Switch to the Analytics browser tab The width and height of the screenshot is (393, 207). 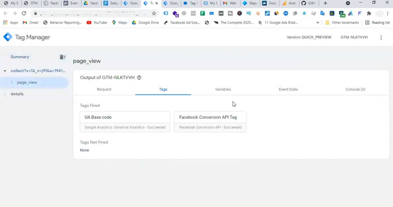(x=289, y=3)
